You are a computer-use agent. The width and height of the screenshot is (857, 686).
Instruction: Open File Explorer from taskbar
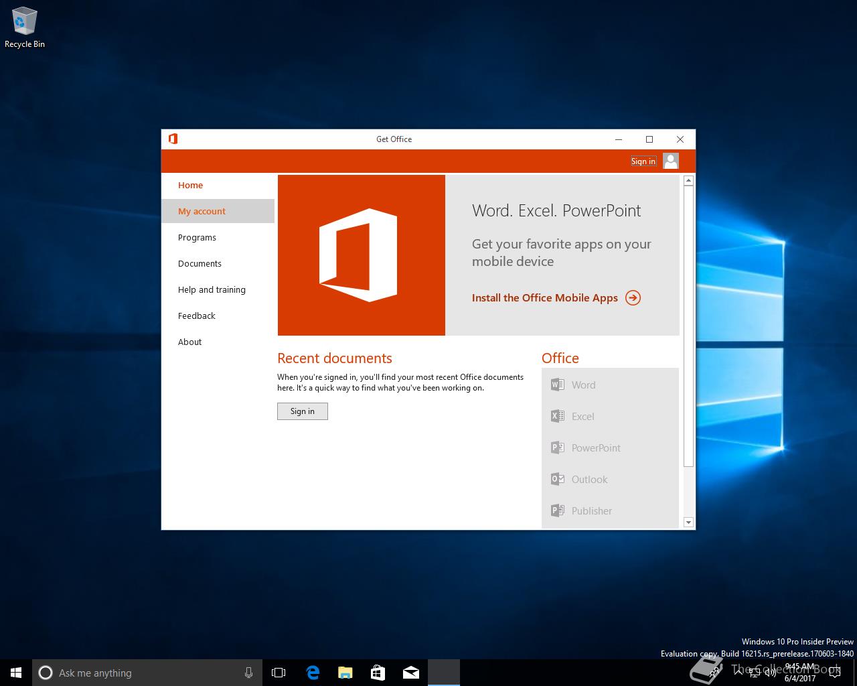[x=345, y=673]
